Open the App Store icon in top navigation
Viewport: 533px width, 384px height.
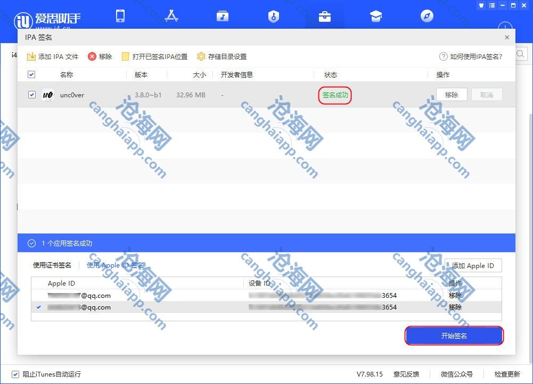(171, 16)
